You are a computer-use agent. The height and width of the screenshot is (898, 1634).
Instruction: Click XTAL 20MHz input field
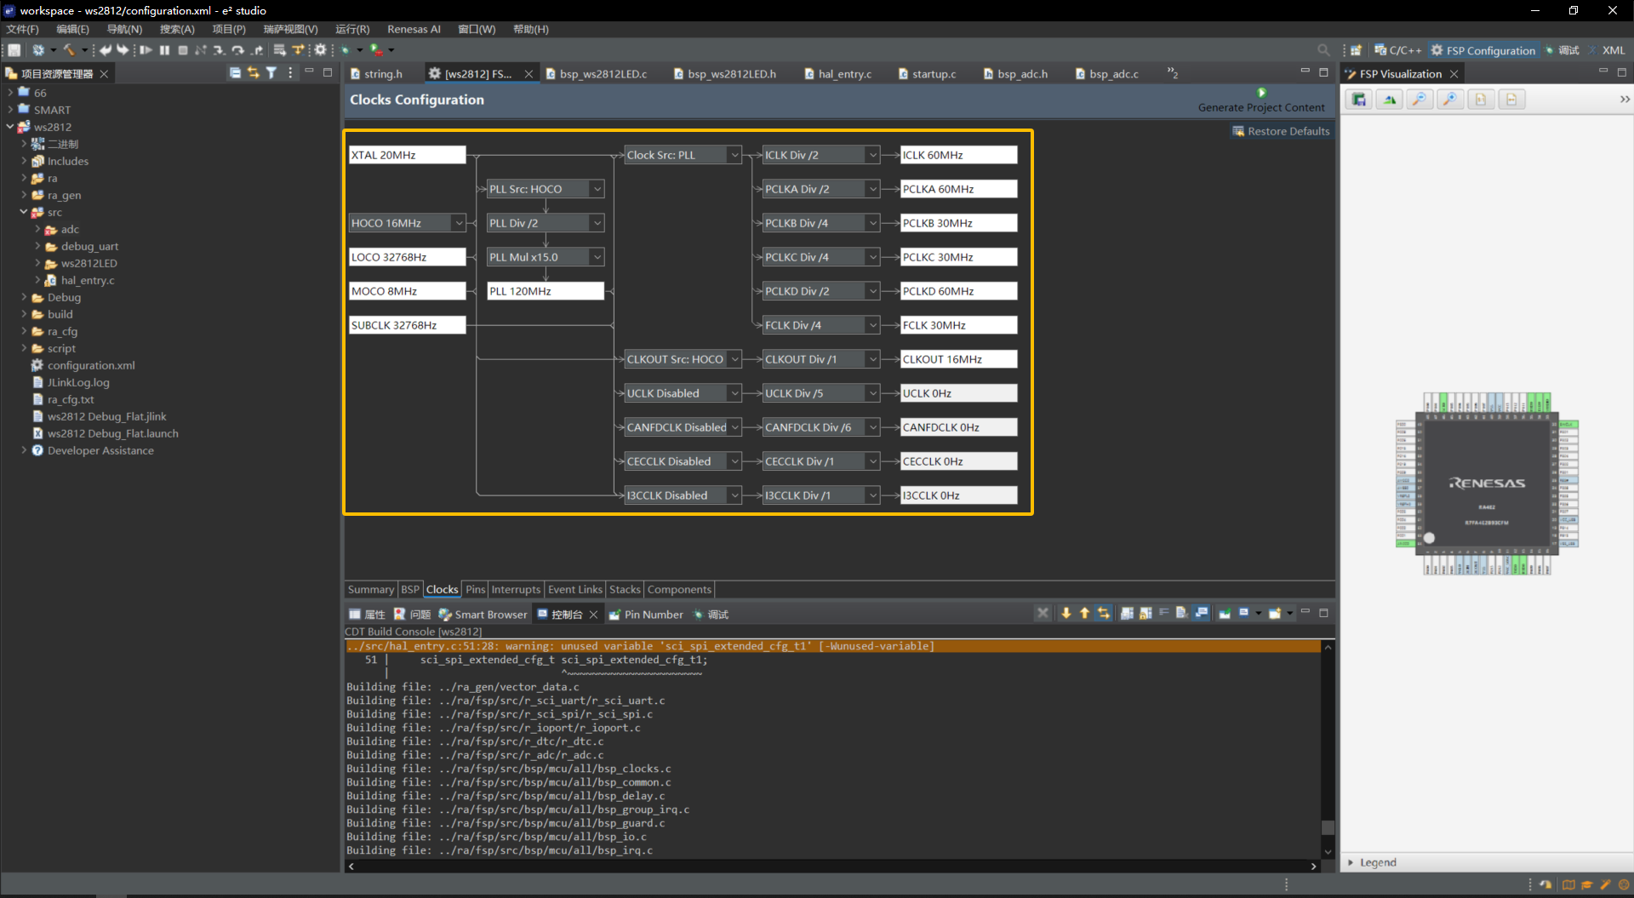(x=407, y=155)
